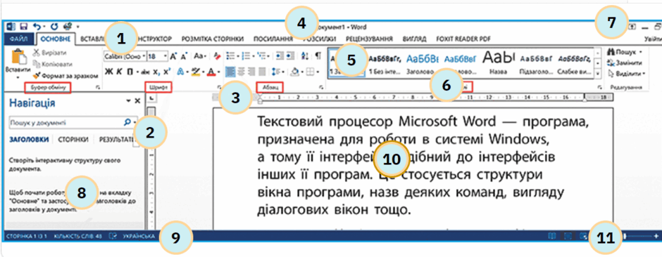Clear all formatting with the eraser icon
662x257 pixels.
tap(218, 56)
